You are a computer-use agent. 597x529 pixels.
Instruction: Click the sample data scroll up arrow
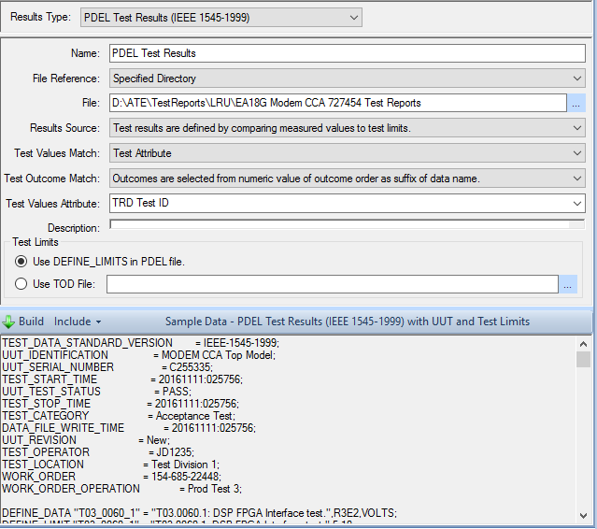tap(583, 344)
